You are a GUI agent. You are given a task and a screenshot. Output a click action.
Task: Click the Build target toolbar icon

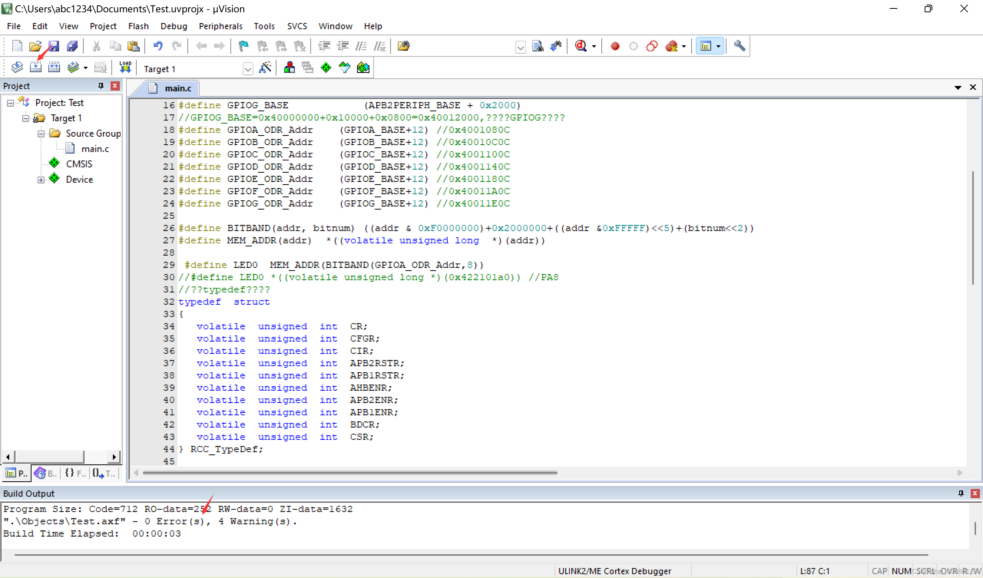point(35,68)
